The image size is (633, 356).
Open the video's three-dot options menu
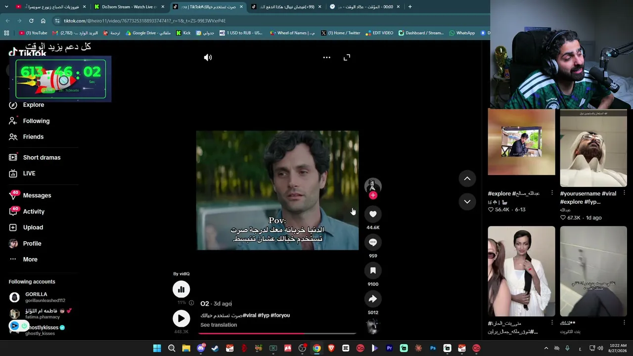[x=326, y=57]
